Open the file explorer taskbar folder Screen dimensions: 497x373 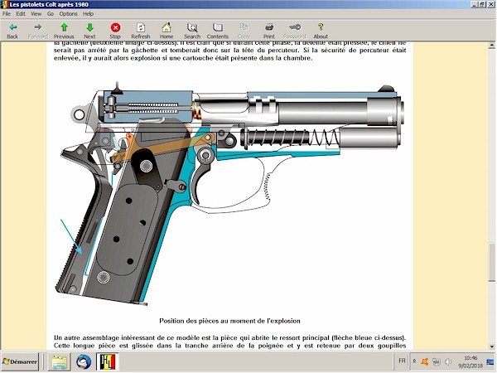click(x=59, y=363)
